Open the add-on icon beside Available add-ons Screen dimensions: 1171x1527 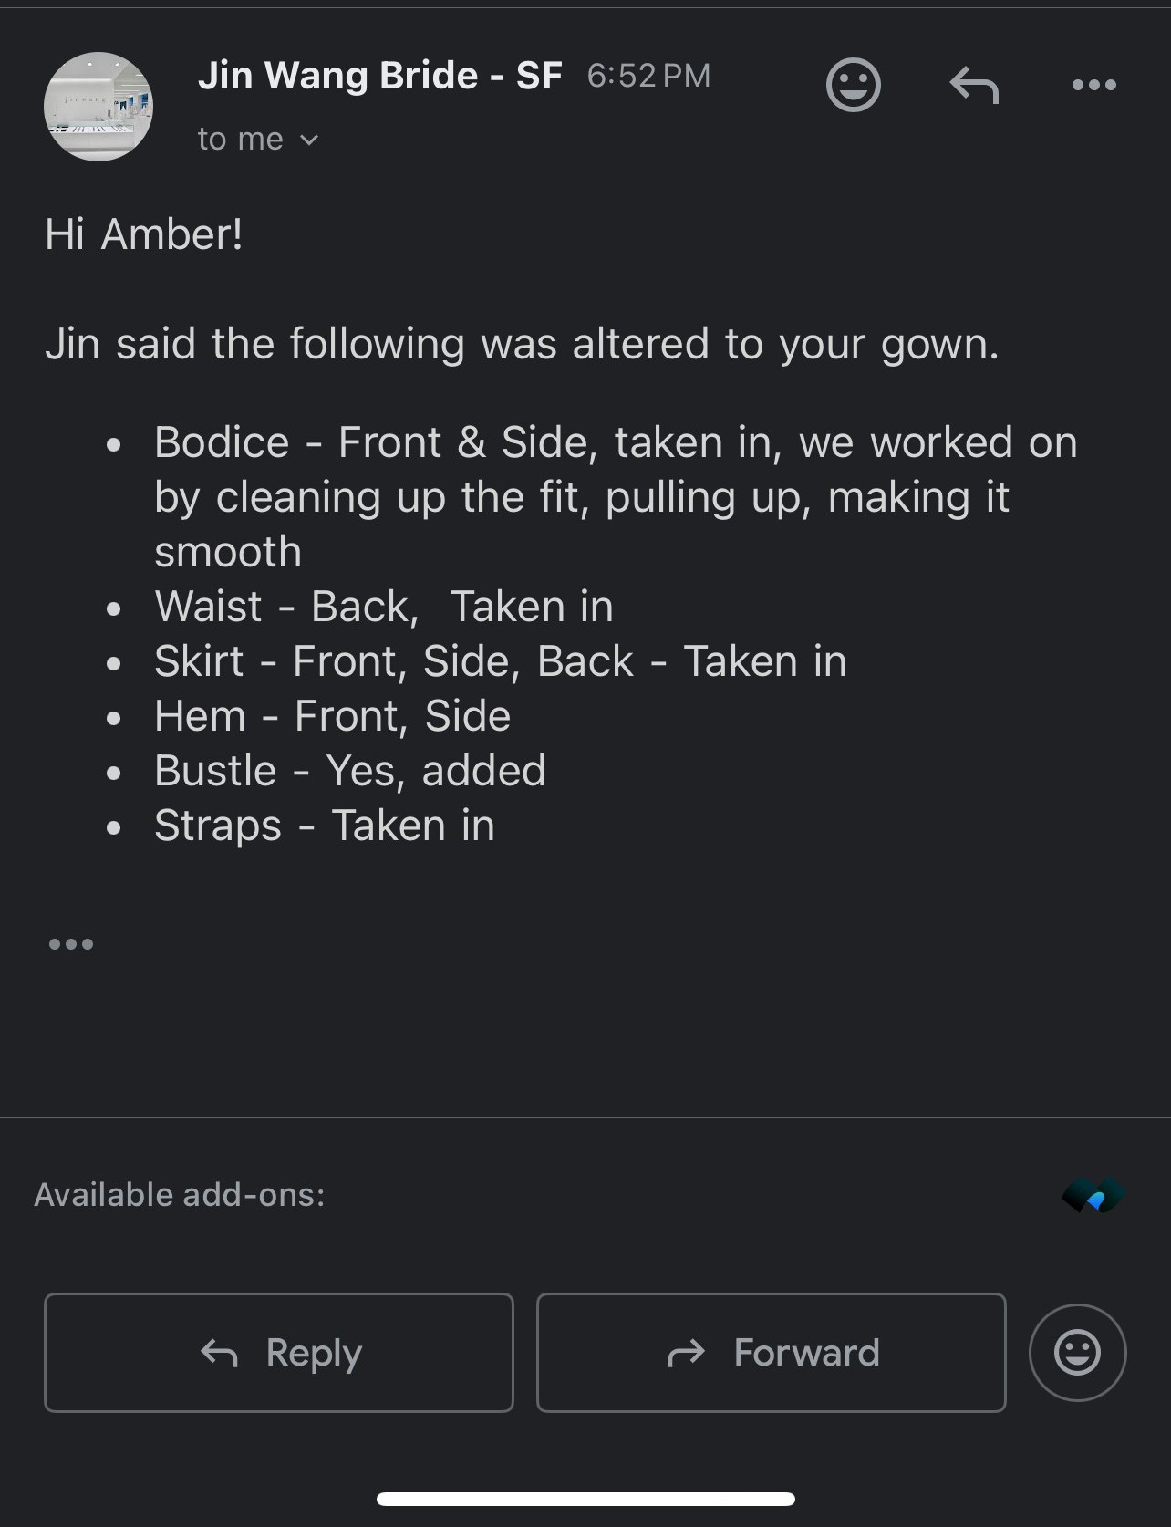click(1093, 1195)
